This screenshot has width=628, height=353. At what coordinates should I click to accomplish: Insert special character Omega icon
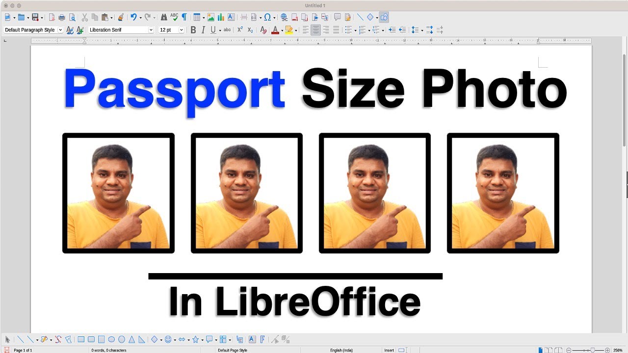pos(267,17)
